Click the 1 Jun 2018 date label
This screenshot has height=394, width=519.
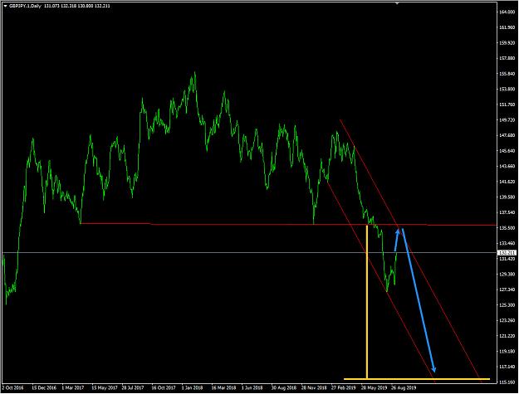(252, 387)
